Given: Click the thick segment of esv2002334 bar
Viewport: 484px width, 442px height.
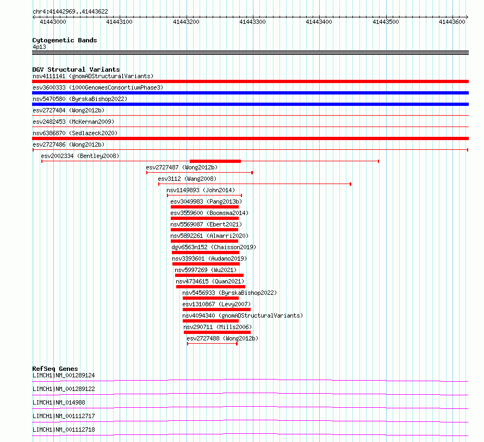Looking at the screenshot, I should (215, 161).
